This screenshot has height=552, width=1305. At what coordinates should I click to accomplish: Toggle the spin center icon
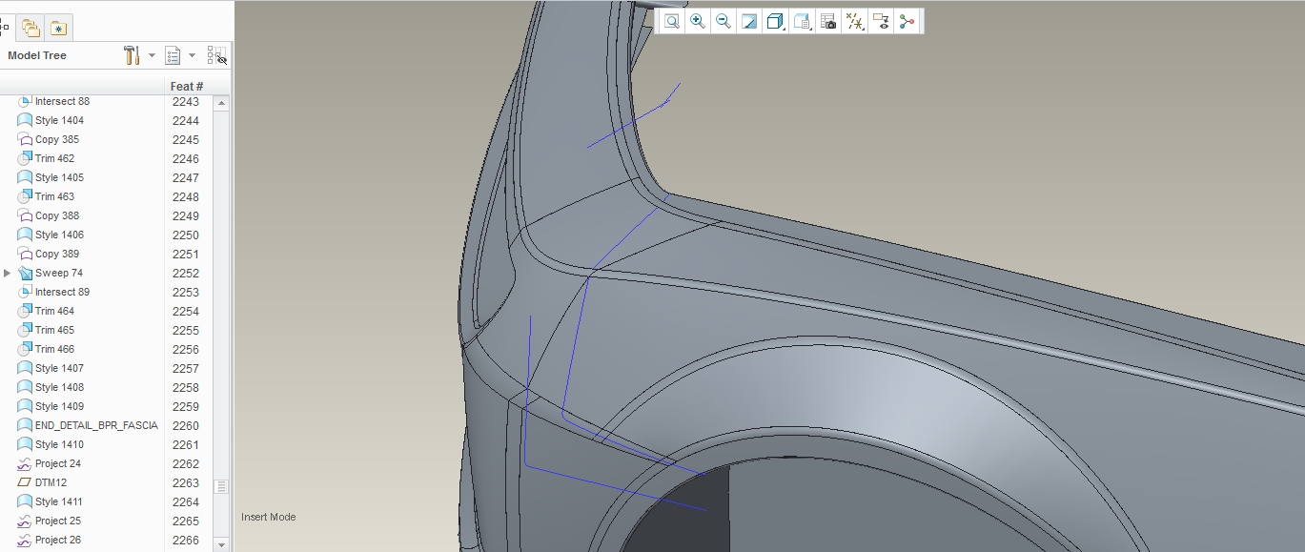(907, 21)
